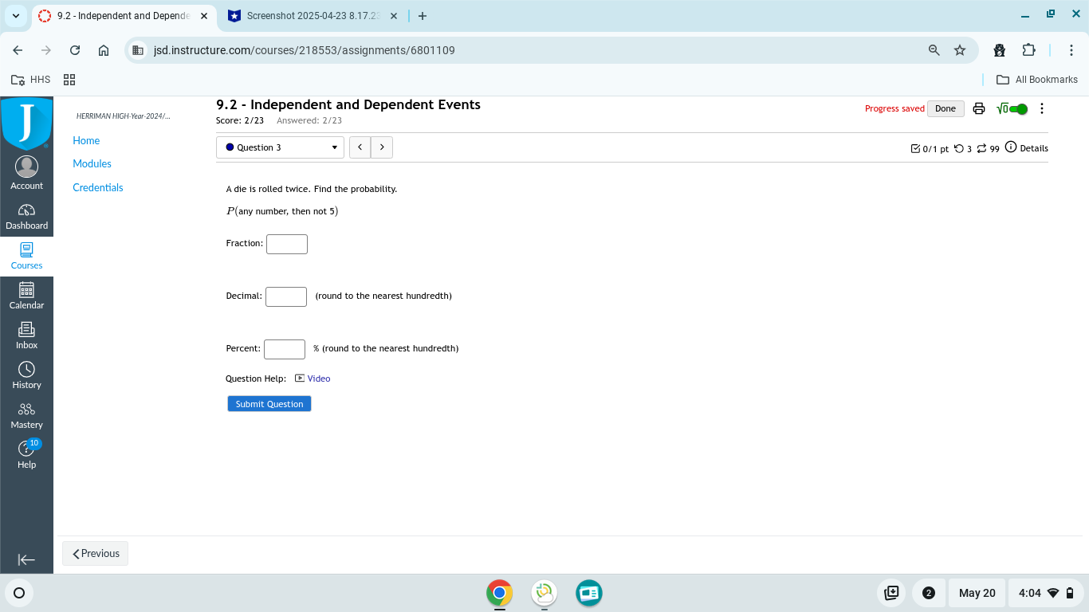Go to the previous question arrow
The image size is (1089, 612).
click(x=360, y=147)
